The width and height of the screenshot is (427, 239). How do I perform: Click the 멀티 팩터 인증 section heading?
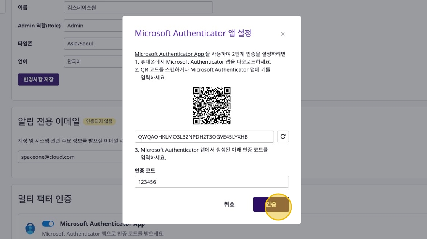[45, 199]
